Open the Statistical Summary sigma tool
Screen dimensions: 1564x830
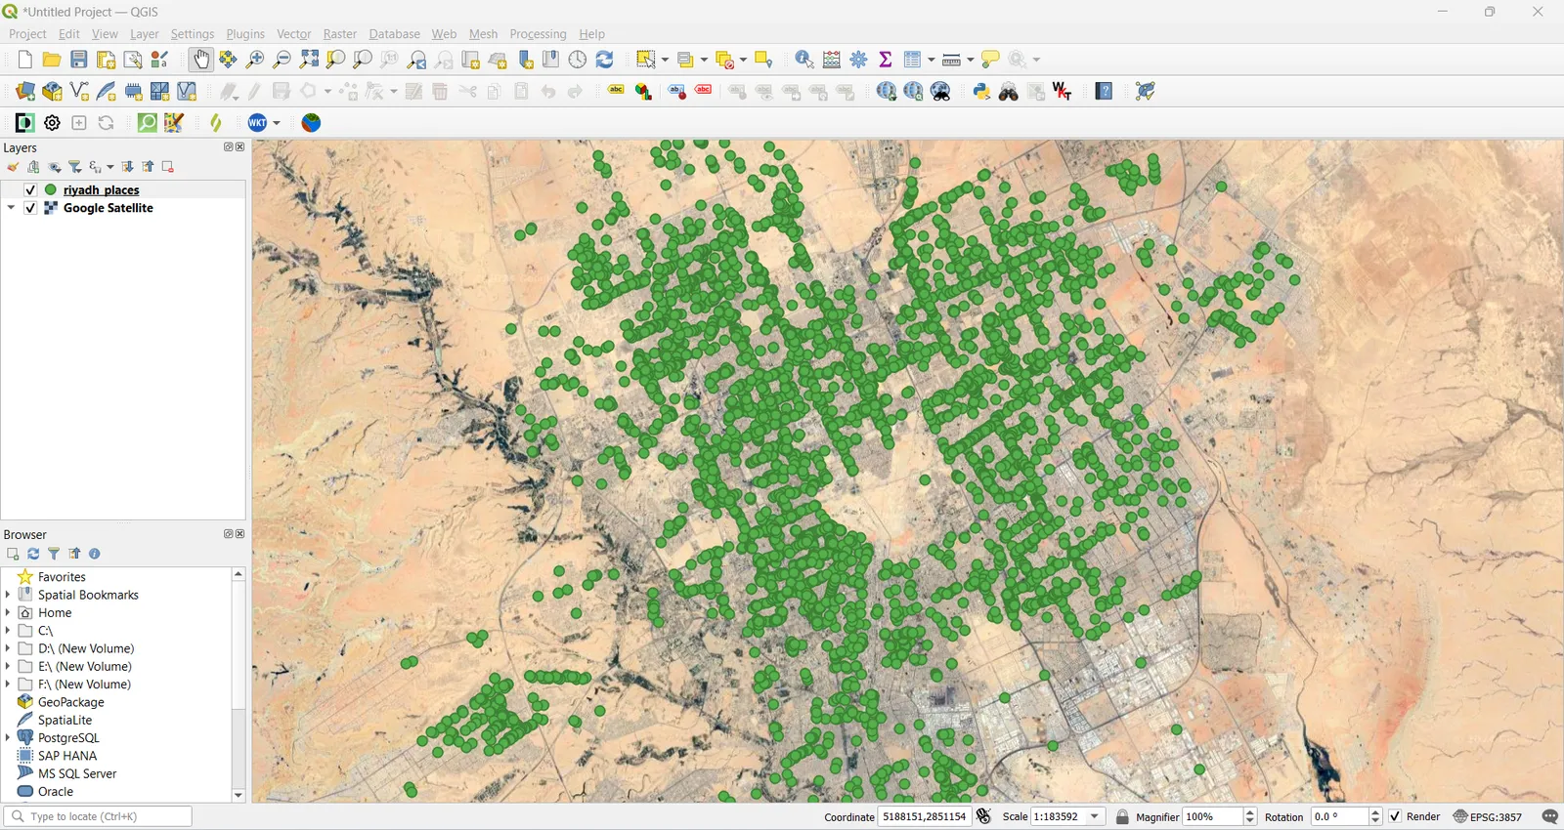point(886,61)
